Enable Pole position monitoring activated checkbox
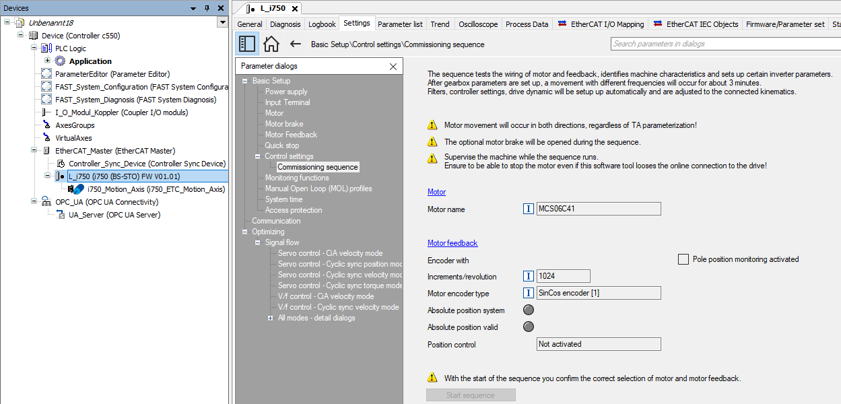This screenshot has width=841, height=404. click(x=683, y=259)
